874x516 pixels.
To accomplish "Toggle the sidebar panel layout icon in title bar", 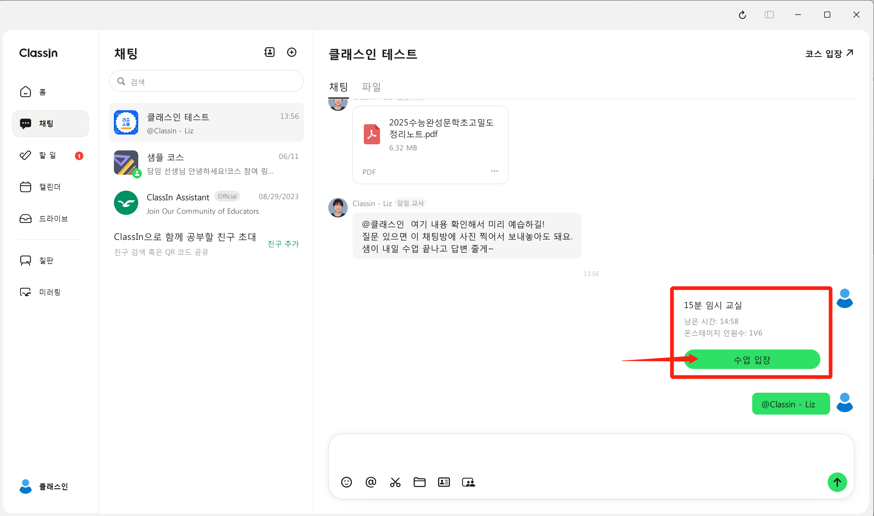I will pos(769,15).
